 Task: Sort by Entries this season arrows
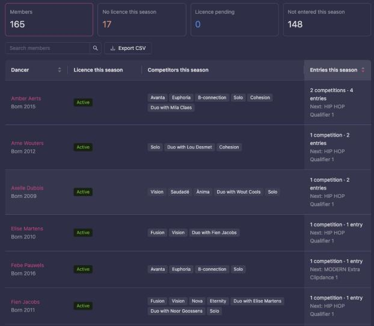click(x=363, y=70)
